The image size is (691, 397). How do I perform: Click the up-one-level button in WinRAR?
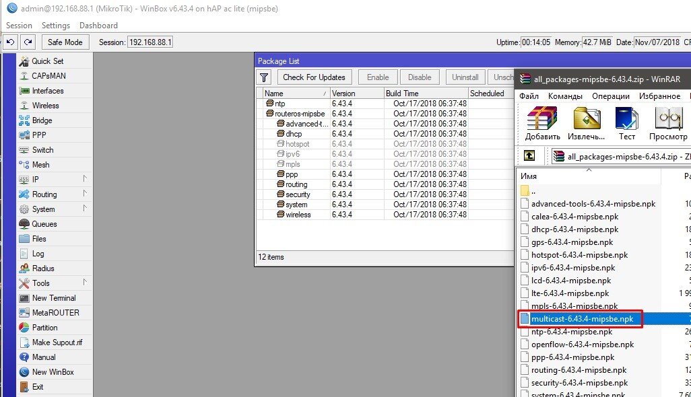point(529,156)
